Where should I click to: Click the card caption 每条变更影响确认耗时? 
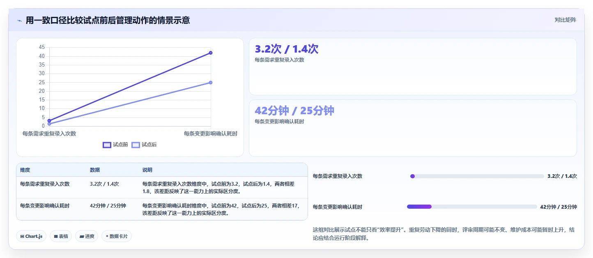click(x=279, y=122)
